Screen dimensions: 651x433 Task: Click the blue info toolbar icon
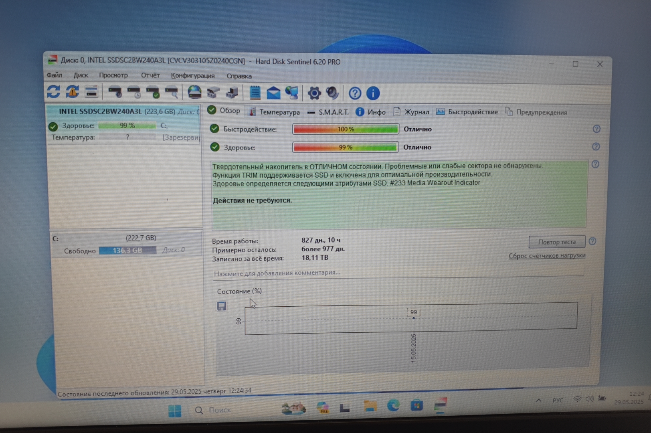(x=373, y=94)
